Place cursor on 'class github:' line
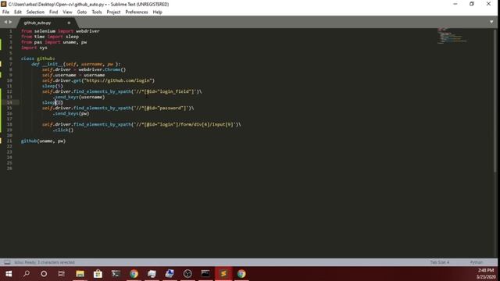Image resolution: width=500 pixels, height=281 pixels. coord(38,59)
